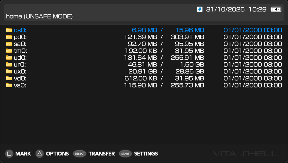Select the ud0: partition name
This screenshot has width=288, height=163.
pos(20,58)
